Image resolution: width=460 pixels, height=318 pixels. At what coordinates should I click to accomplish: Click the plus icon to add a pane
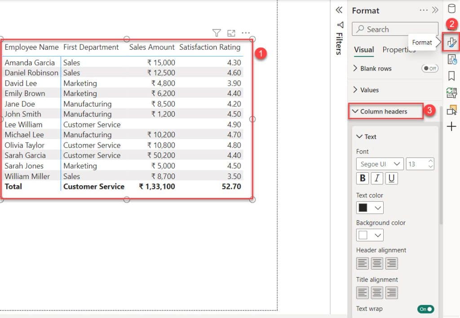(x=451, y=126)
